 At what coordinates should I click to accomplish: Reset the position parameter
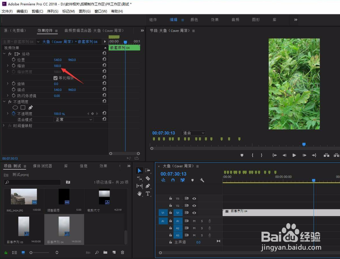pyautogui.click(x=104, y=59)
